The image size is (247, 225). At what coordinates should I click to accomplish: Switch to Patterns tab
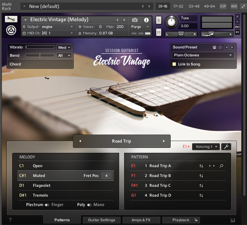point(62,220)
